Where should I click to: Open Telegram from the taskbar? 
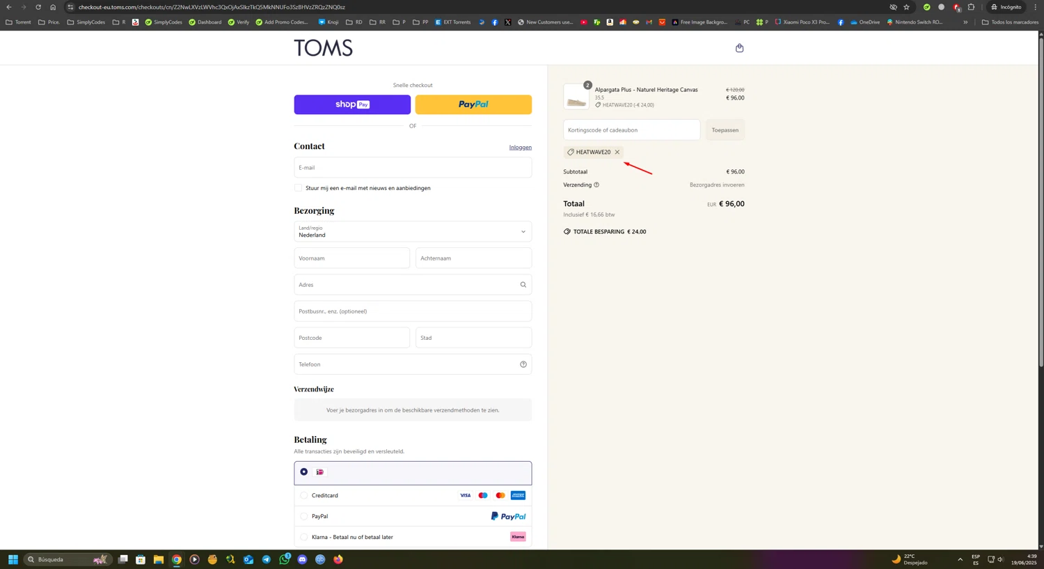267,559
